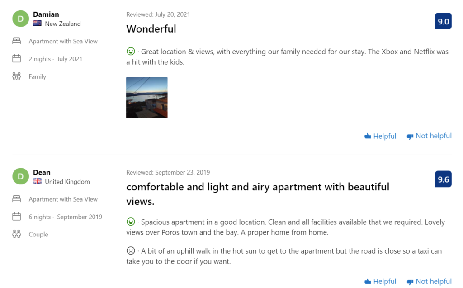Mark Damian's review as Helpful

point(380,136)
